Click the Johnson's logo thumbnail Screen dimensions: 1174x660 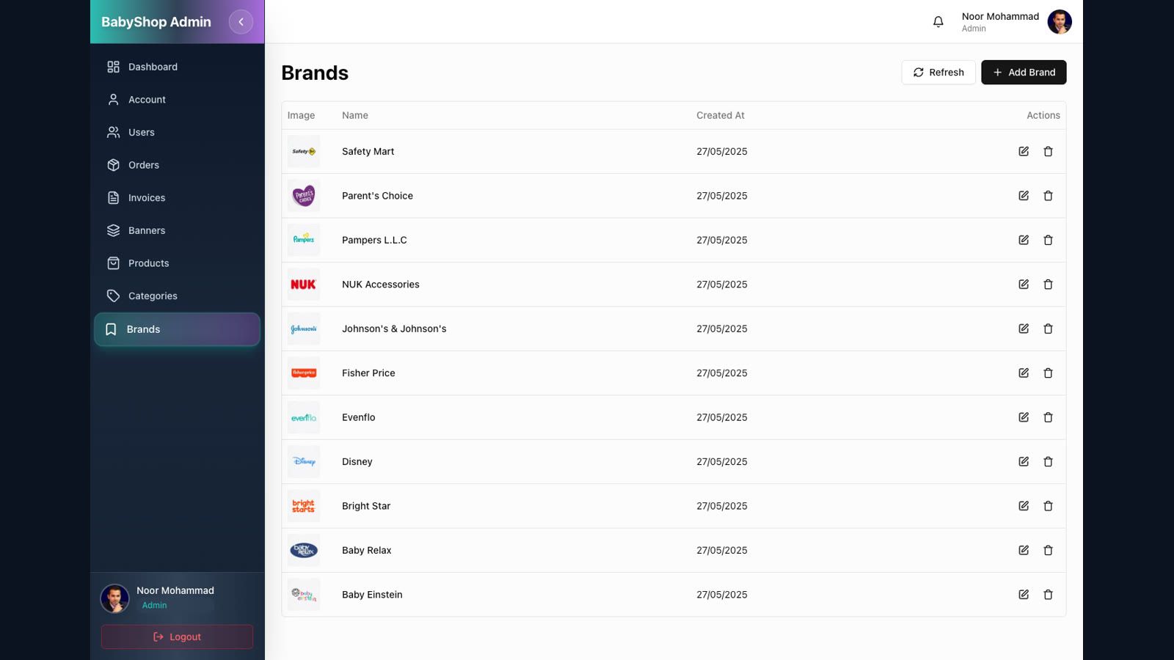(304, 329)
